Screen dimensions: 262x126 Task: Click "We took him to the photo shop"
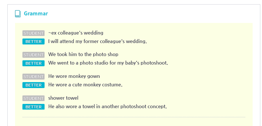(83, 54)
